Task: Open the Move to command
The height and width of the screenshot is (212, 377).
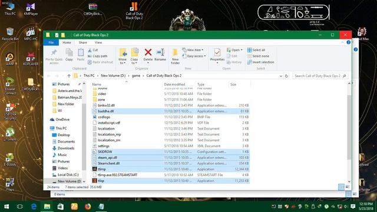Action: (x=123, y=57)
